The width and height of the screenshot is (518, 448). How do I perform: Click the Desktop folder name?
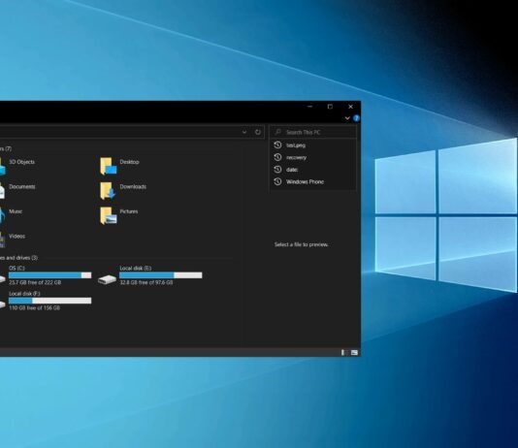coord(130,162)
